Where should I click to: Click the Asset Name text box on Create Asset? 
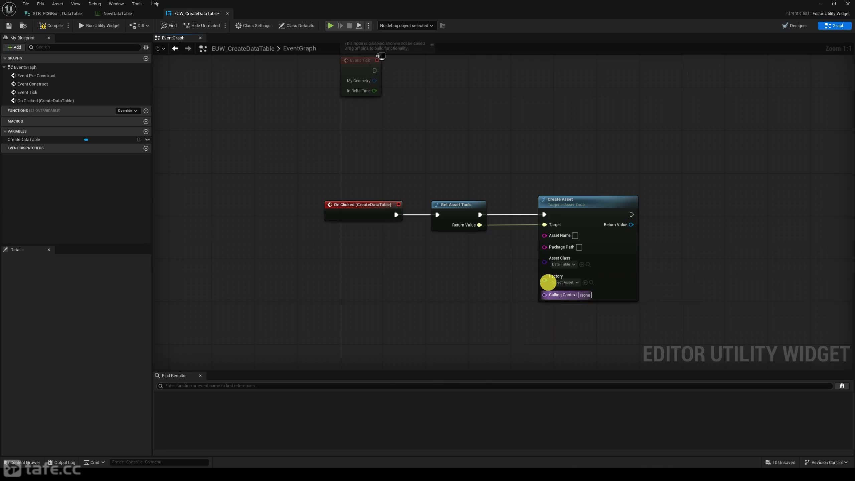(x=575, y=236)
